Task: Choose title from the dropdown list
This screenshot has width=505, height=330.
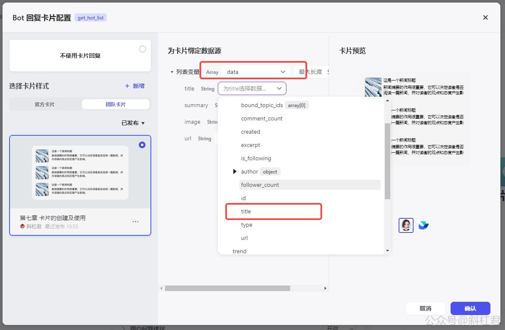Action: (x=246, y=211)
